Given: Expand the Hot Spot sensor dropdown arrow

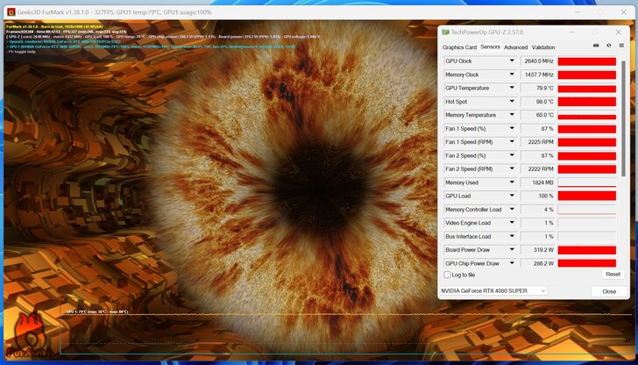Looking at the screenshot, I should [511, 102].
